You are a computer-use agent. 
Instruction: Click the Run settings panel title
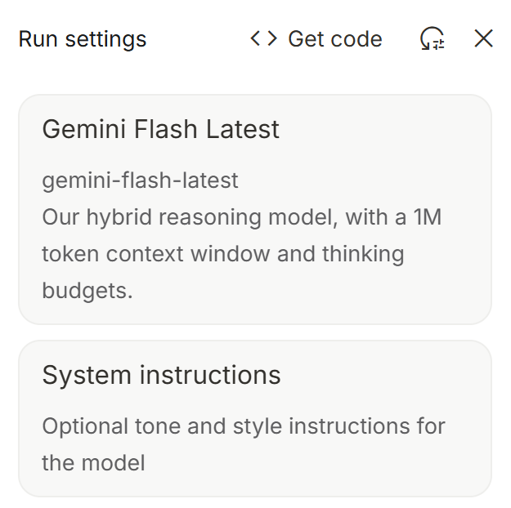coord(83,39)
